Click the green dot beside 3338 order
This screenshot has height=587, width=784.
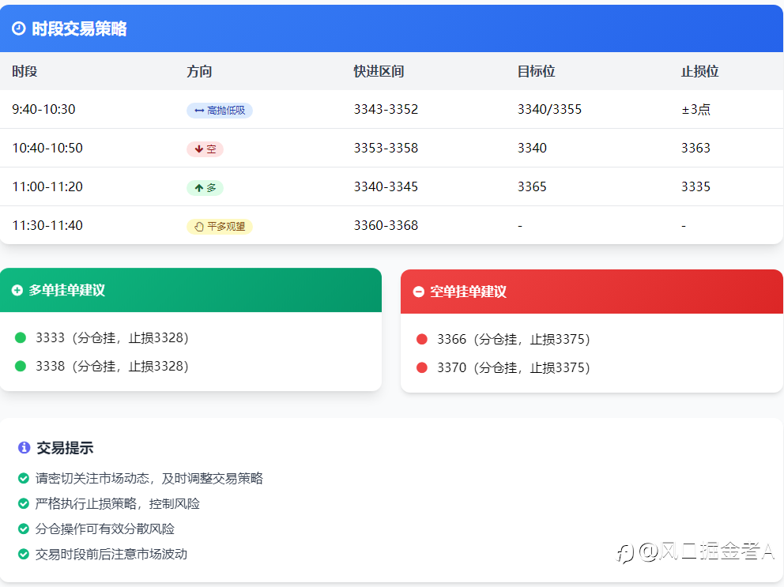click(21, 367)
